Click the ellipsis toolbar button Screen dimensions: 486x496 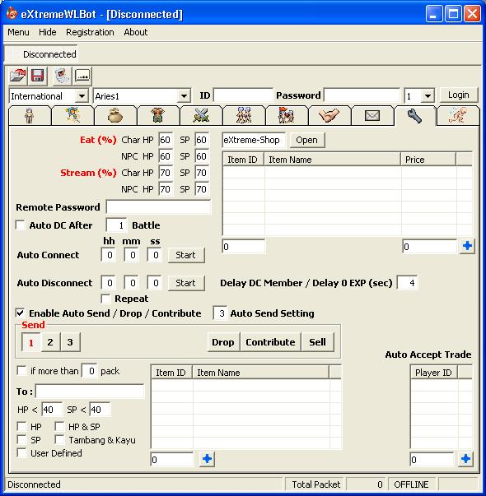82,76
